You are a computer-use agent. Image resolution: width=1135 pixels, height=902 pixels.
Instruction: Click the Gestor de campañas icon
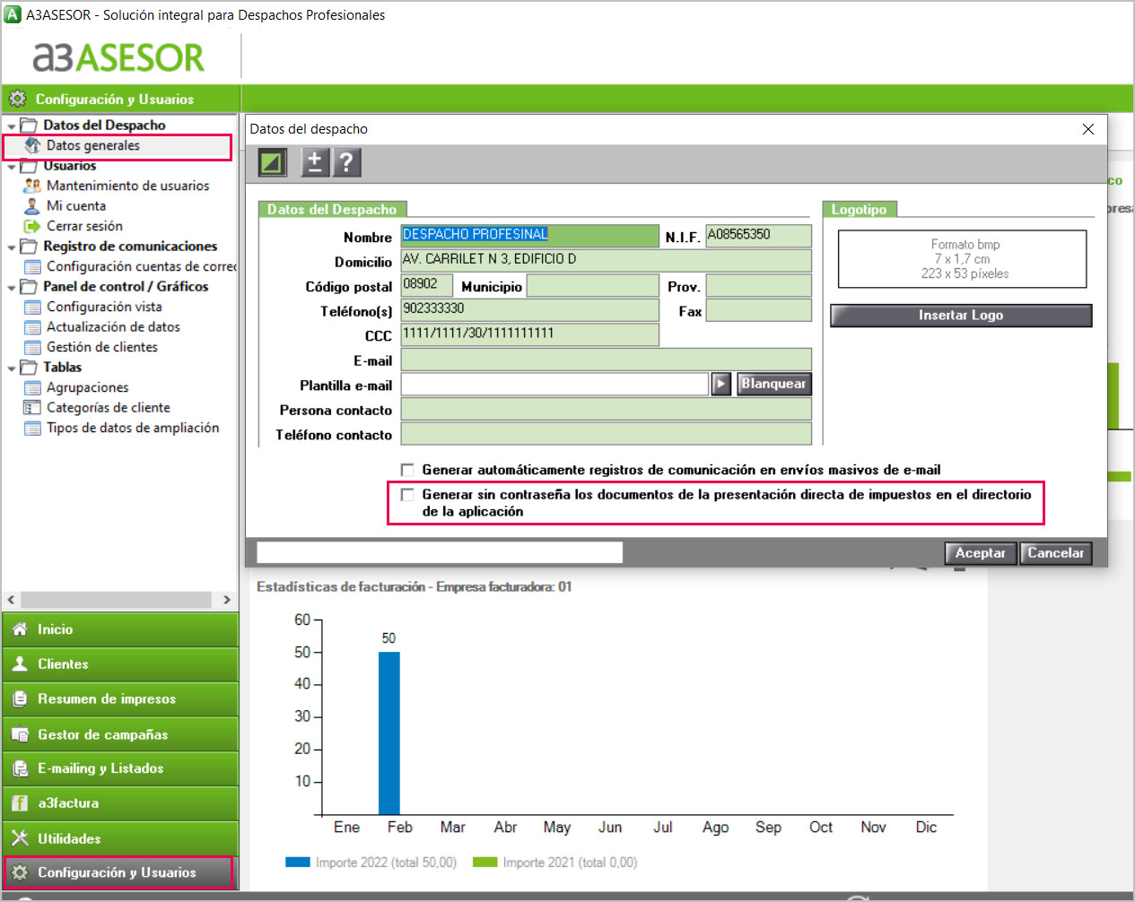pyautogui.click(x=20, y=734)
